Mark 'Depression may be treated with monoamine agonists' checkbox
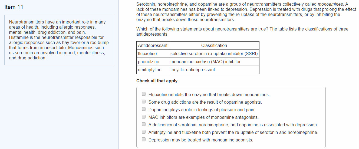Image resolution: width=359 pixels, height=149 pixels. point(144,140)
